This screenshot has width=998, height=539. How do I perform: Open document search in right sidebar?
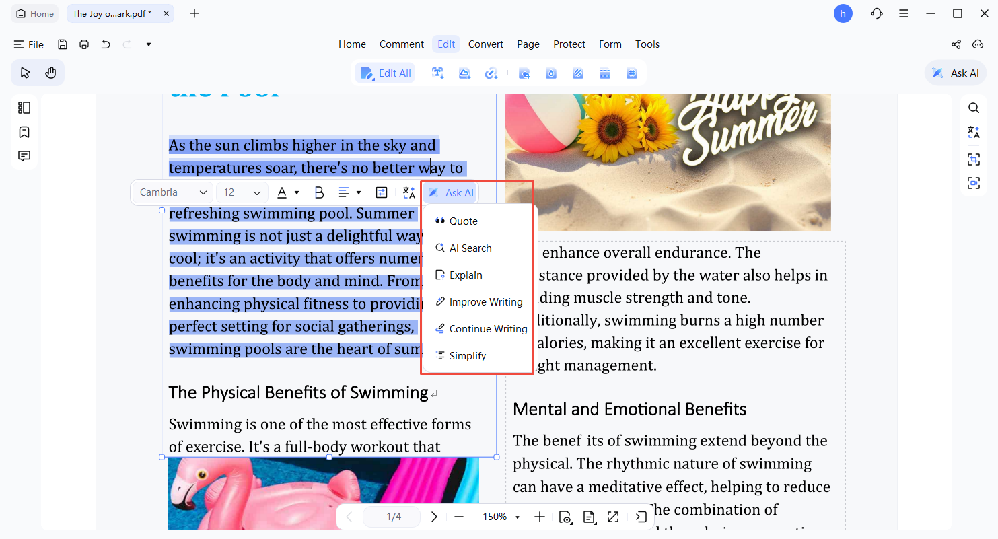click(x=973, y=108)
